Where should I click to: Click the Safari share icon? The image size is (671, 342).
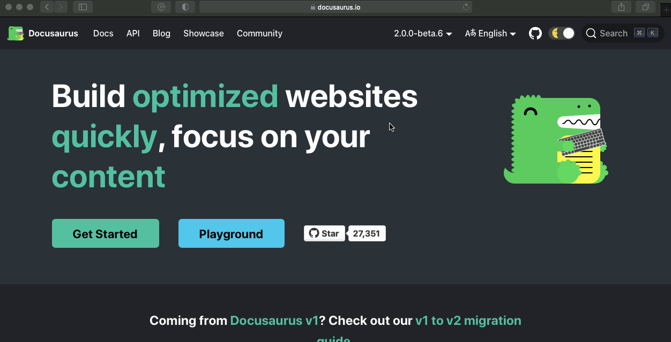pyautogui.click(x=621, y=7)
